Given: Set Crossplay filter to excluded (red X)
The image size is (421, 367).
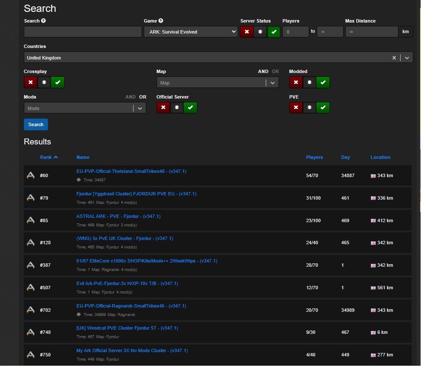Looking at the screenshot, I should (31, 82).
